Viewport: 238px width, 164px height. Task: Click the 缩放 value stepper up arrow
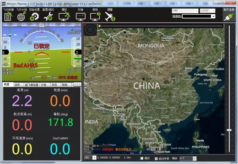click(x=194, y=157)
